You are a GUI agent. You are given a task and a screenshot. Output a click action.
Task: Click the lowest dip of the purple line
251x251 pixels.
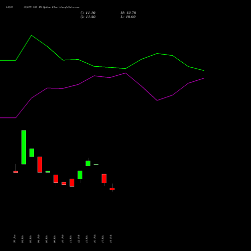tap(157, 100)
